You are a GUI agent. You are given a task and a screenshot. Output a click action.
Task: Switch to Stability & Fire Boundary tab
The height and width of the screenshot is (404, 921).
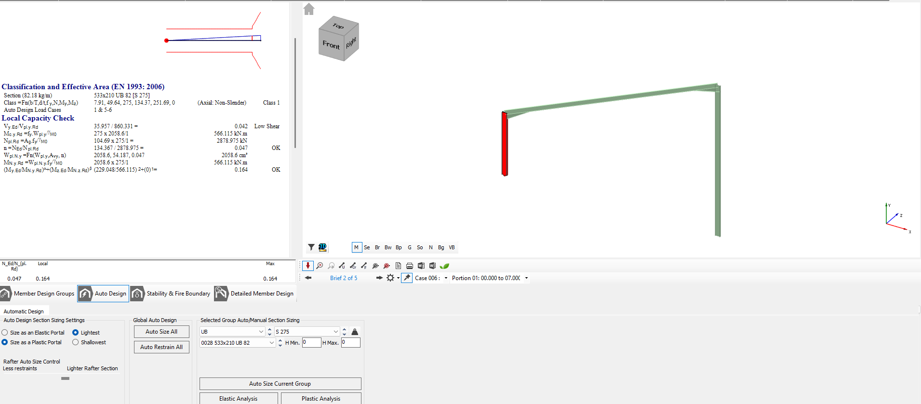tap(171, 294)
